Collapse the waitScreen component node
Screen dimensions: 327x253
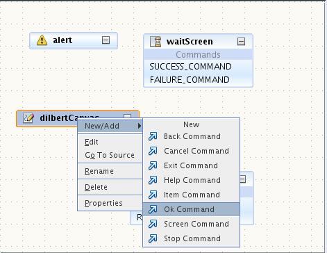pyautogui.click(x=241, y=42)
